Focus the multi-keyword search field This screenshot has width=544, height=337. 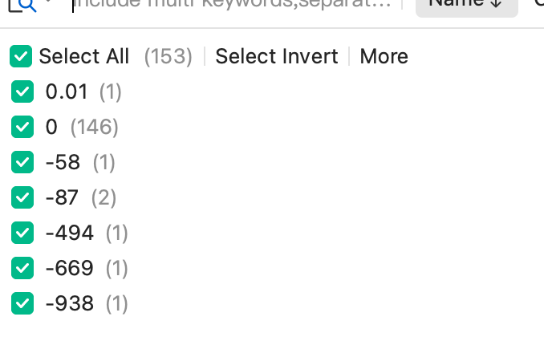(x=233, y=4)
